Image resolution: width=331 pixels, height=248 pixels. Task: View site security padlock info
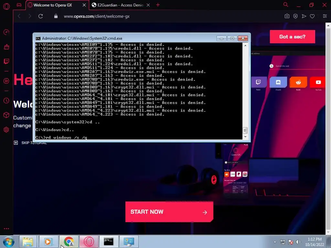(x=56, y=16)
